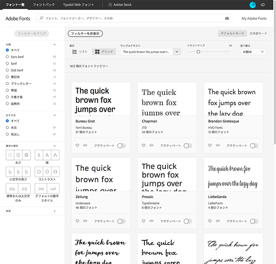
Task: Click the フィルターを非表示 button
Action: coord(85,34)
